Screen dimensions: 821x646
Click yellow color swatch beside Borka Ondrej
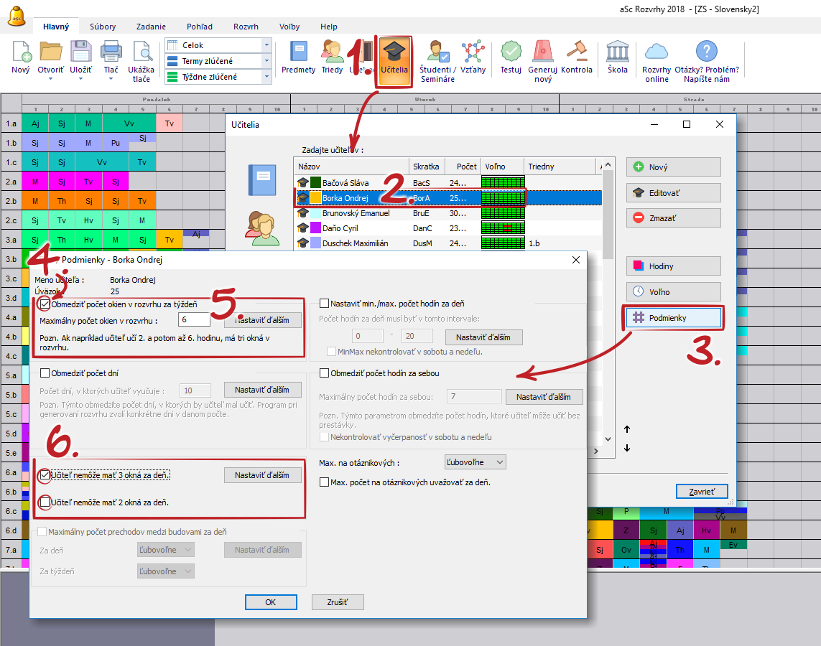tap(316, 198)
